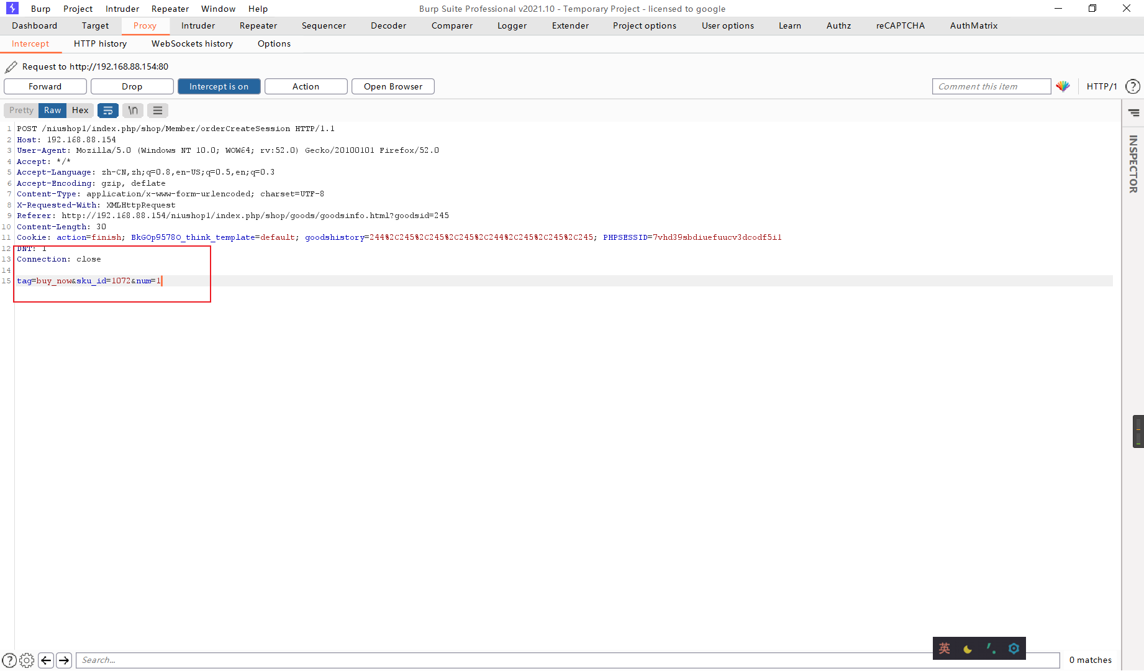The image size is (1144, 671).
Task: Click the POST request line text
Action: pyautogui.click(x=176, y=129)
